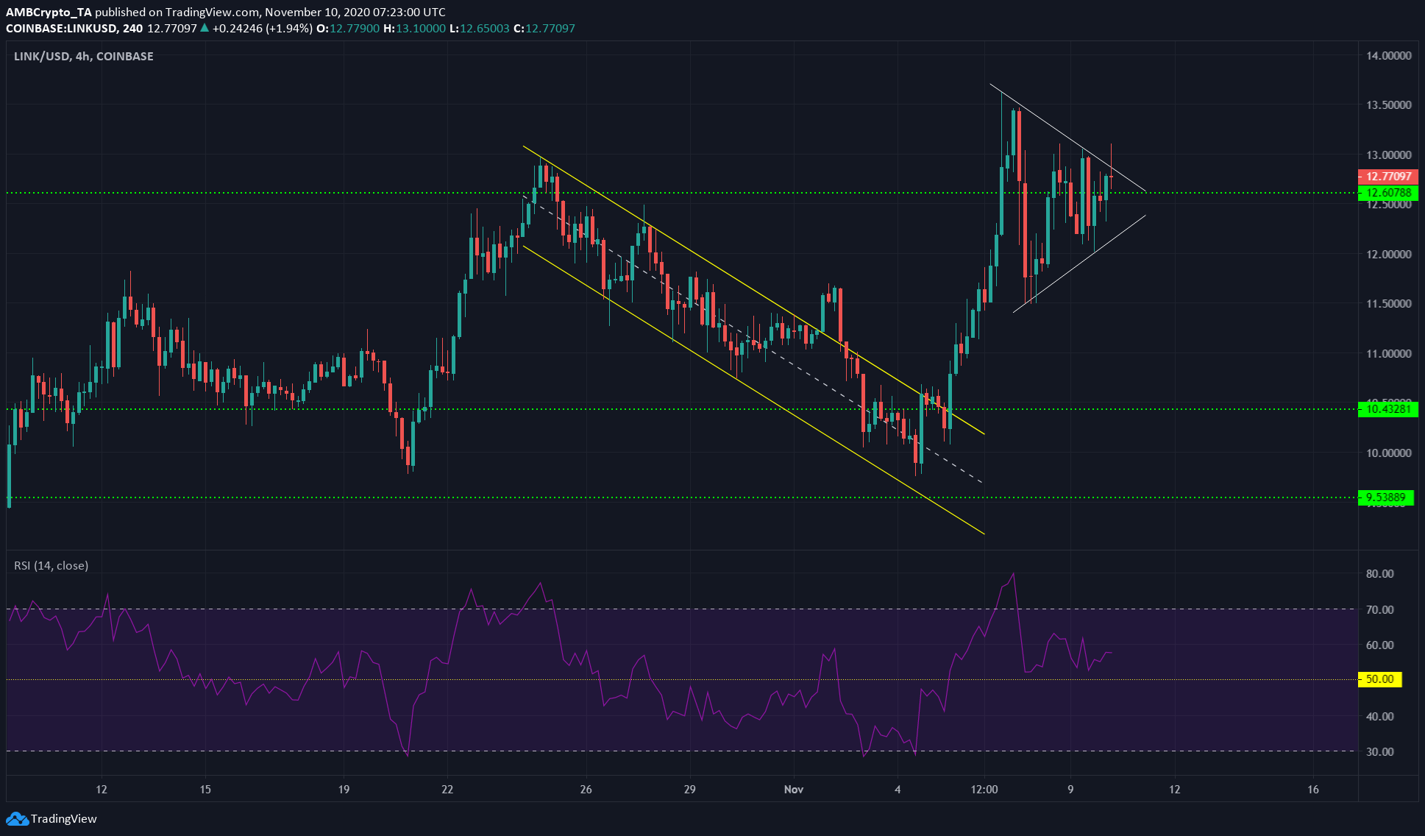The image size is (1425, 836).
Task: Click the green 12.60788 level label
Action: coord(1387,193)
